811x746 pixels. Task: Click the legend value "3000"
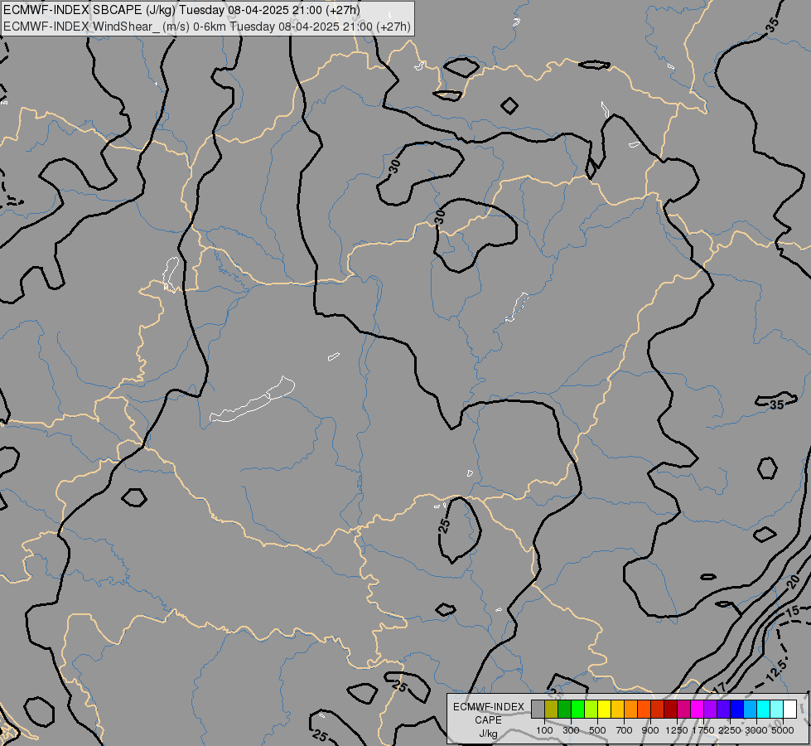click(756, 730)
